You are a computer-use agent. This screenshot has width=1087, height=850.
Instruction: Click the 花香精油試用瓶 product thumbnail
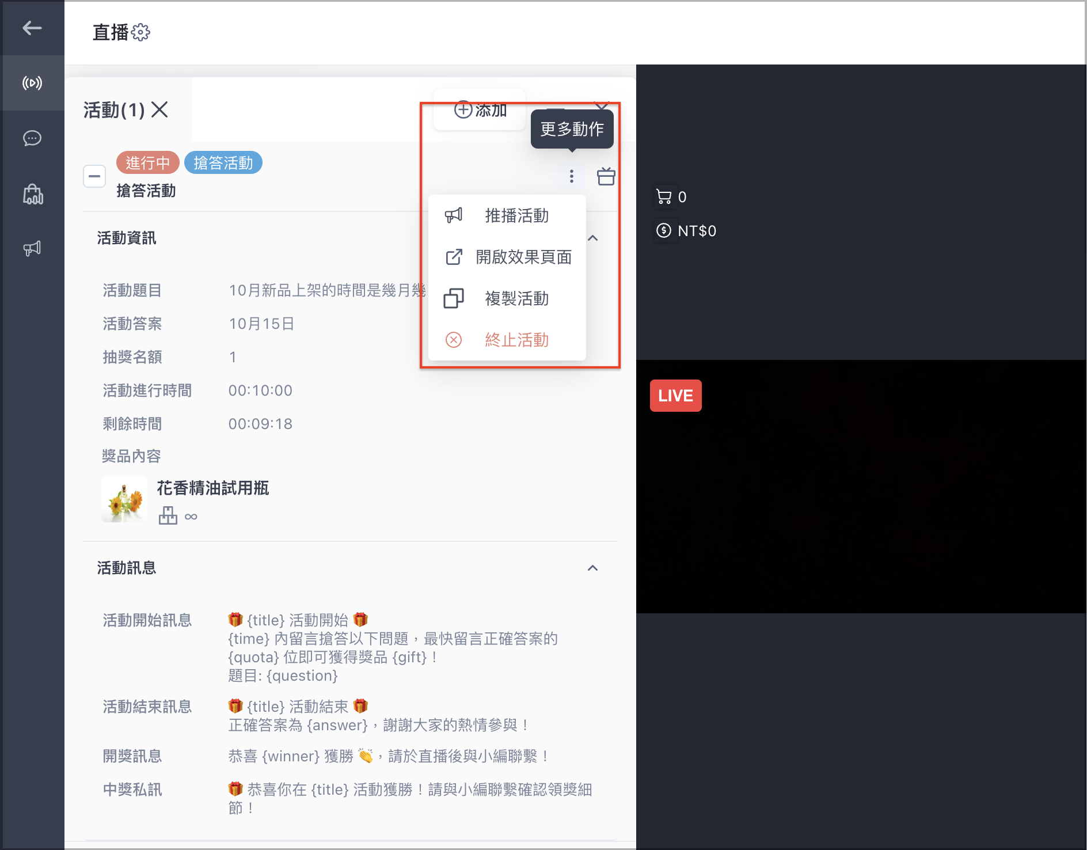click(124, 499)
